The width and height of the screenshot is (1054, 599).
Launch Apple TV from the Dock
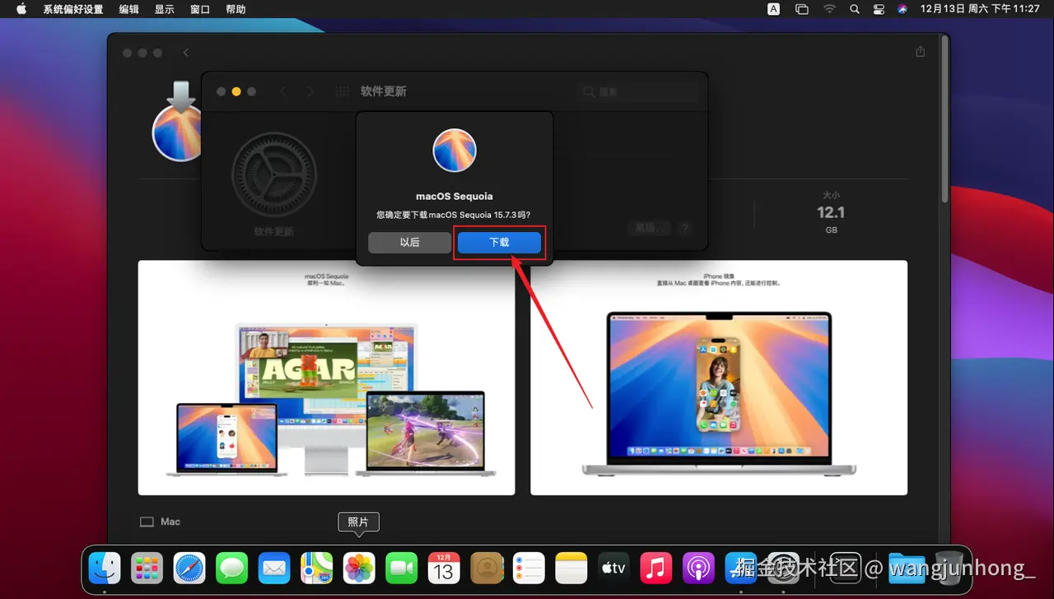pyautogui.click(x=613, y=568)
